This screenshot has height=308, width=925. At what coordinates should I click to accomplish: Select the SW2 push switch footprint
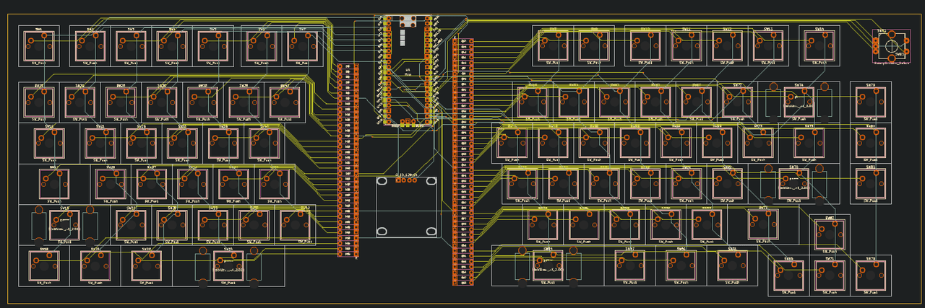click(x=90, y=47)
